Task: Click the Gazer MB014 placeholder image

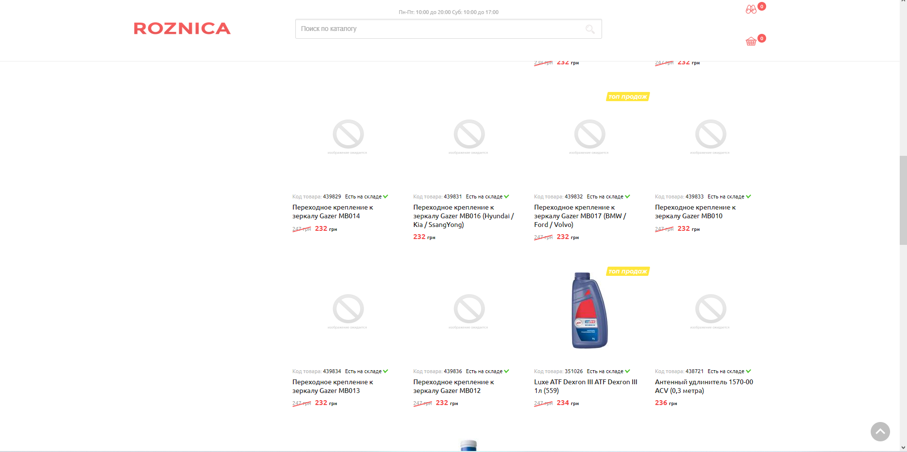Action: click(348, 135)
